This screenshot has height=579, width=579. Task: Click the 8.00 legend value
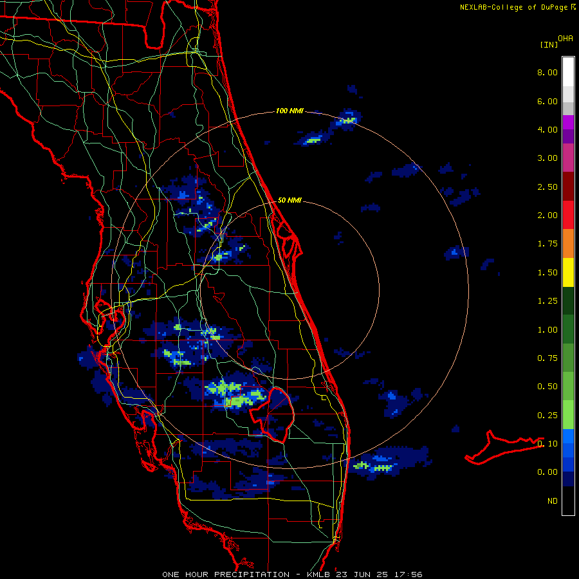[547, 72]
